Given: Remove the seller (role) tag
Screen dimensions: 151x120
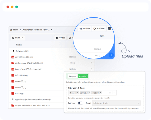Looking at the screenshot, I should tap(89, 93).
